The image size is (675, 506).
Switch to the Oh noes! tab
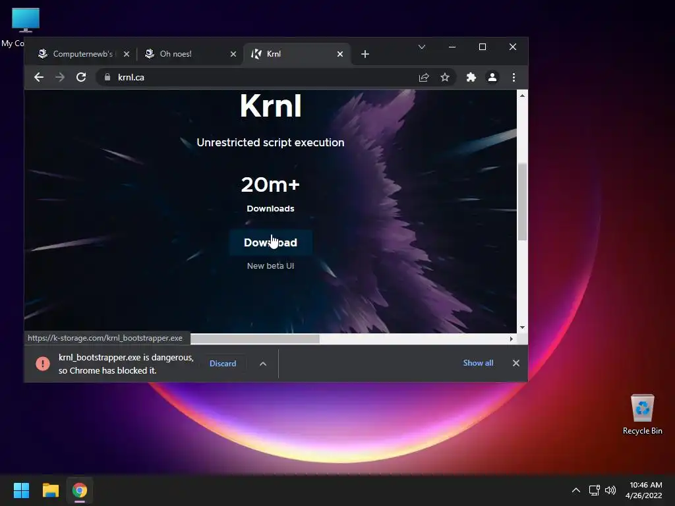click(191, 54)
